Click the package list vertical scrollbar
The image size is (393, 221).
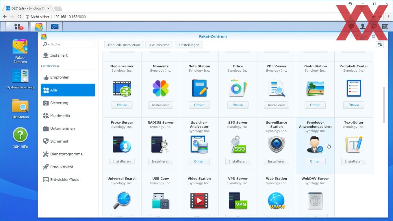click(x=384, y=105)
